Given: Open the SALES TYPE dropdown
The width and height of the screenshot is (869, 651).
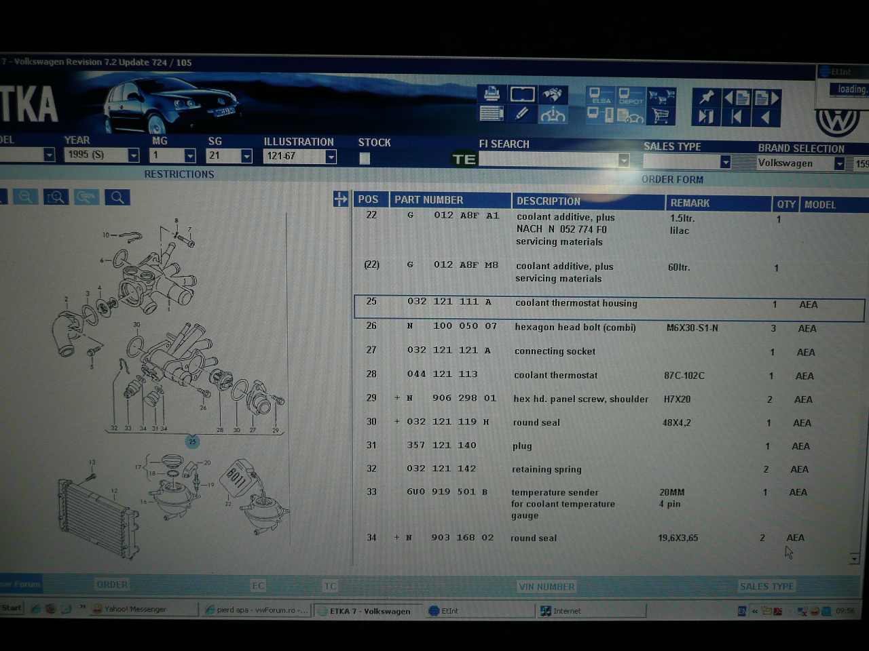Looking at the screenshot, I should [x=725, y=162].
